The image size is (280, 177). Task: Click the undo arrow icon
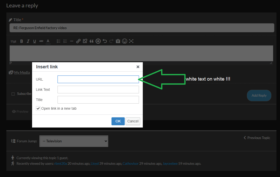pyautogui.click(x=105, y=41)
